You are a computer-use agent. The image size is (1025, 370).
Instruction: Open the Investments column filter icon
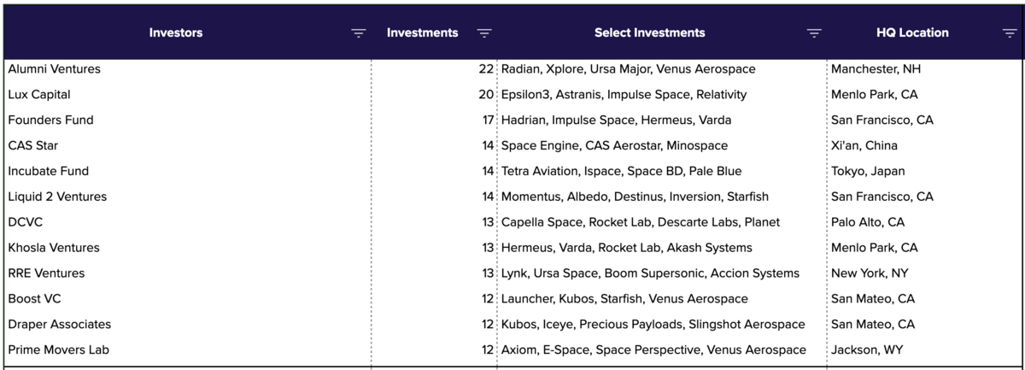tap(484, 33)
